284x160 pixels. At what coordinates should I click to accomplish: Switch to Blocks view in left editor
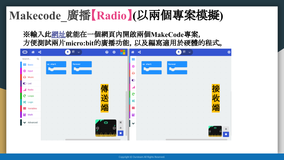pyautogui.click(x=68, y=52)
